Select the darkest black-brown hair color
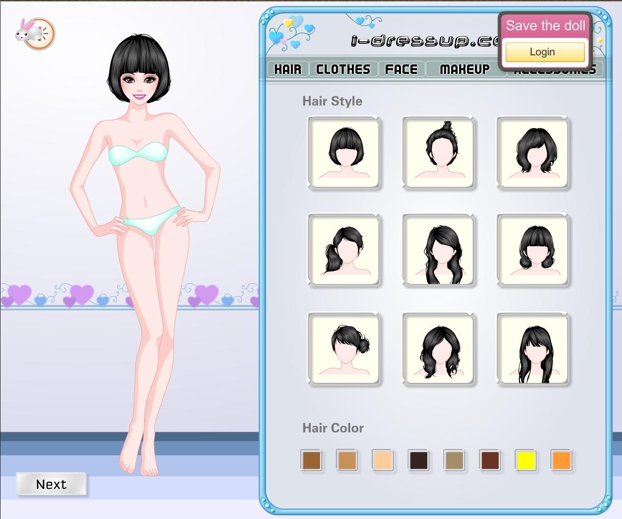The image size is (622, 519). pos(418,460)
